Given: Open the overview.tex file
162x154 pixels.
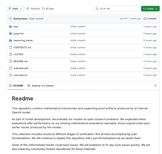Looking at the screenshot, I should pos(21,75).
